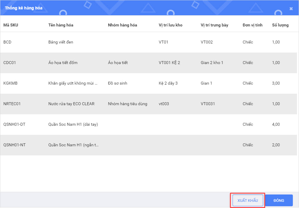Click the Vị trí lưu kho header
299x208 pixels.
[171, 25]
